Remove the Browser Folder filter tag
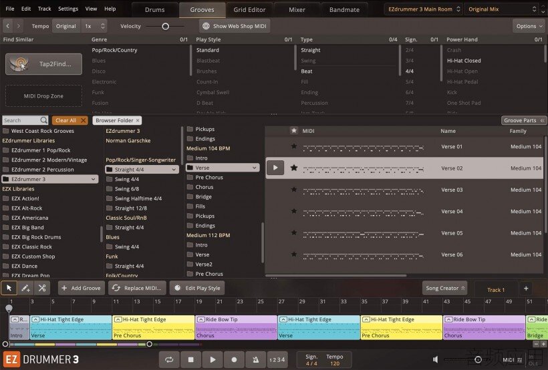Viewport: 548px width, 370px height. [x=138, y=120]
